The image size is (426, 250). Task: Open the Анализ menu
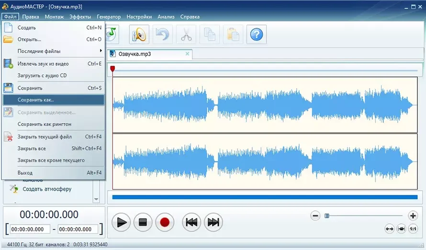pos(166,17)
